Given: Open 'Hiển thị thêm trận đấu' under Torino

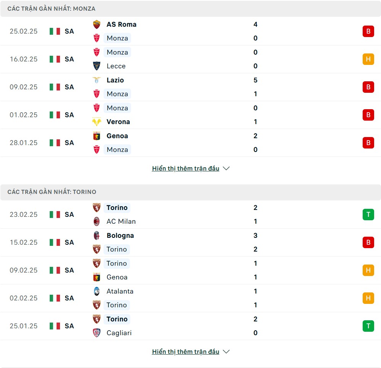Looking at the screenshot, I should [x=186, y=352].
